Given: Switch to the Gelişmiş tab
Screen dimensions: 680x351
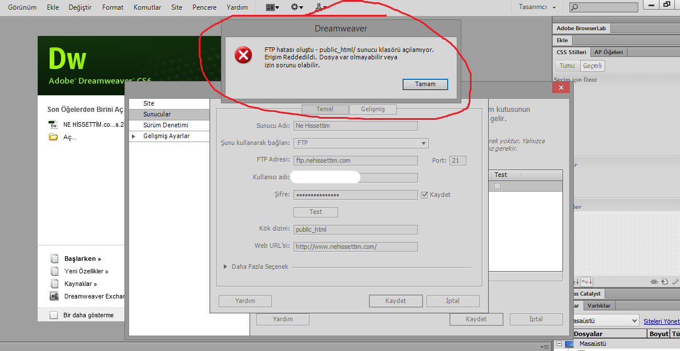Looking at the screenshot, I should tap(373, 109).
